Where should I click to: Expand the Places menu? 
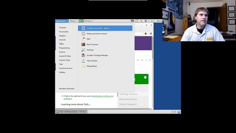coord(73,21)
